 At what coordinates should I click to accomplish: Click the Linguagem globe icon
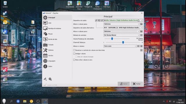pos(45,61)
